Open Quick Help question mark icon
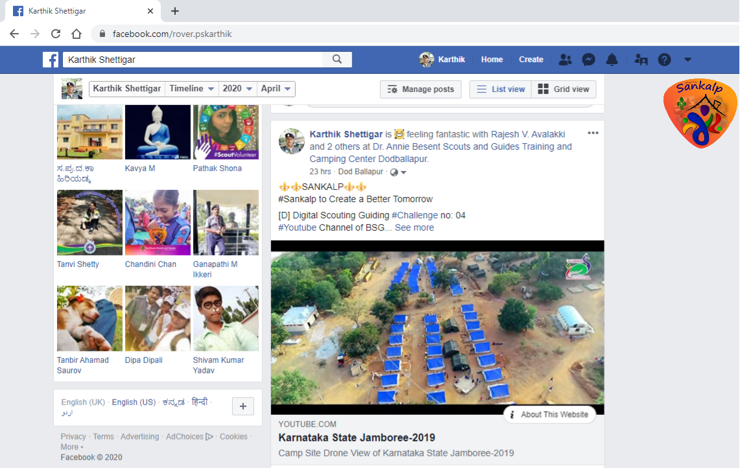The width and height of the screenshot is (740, 468). pos(665,60)
